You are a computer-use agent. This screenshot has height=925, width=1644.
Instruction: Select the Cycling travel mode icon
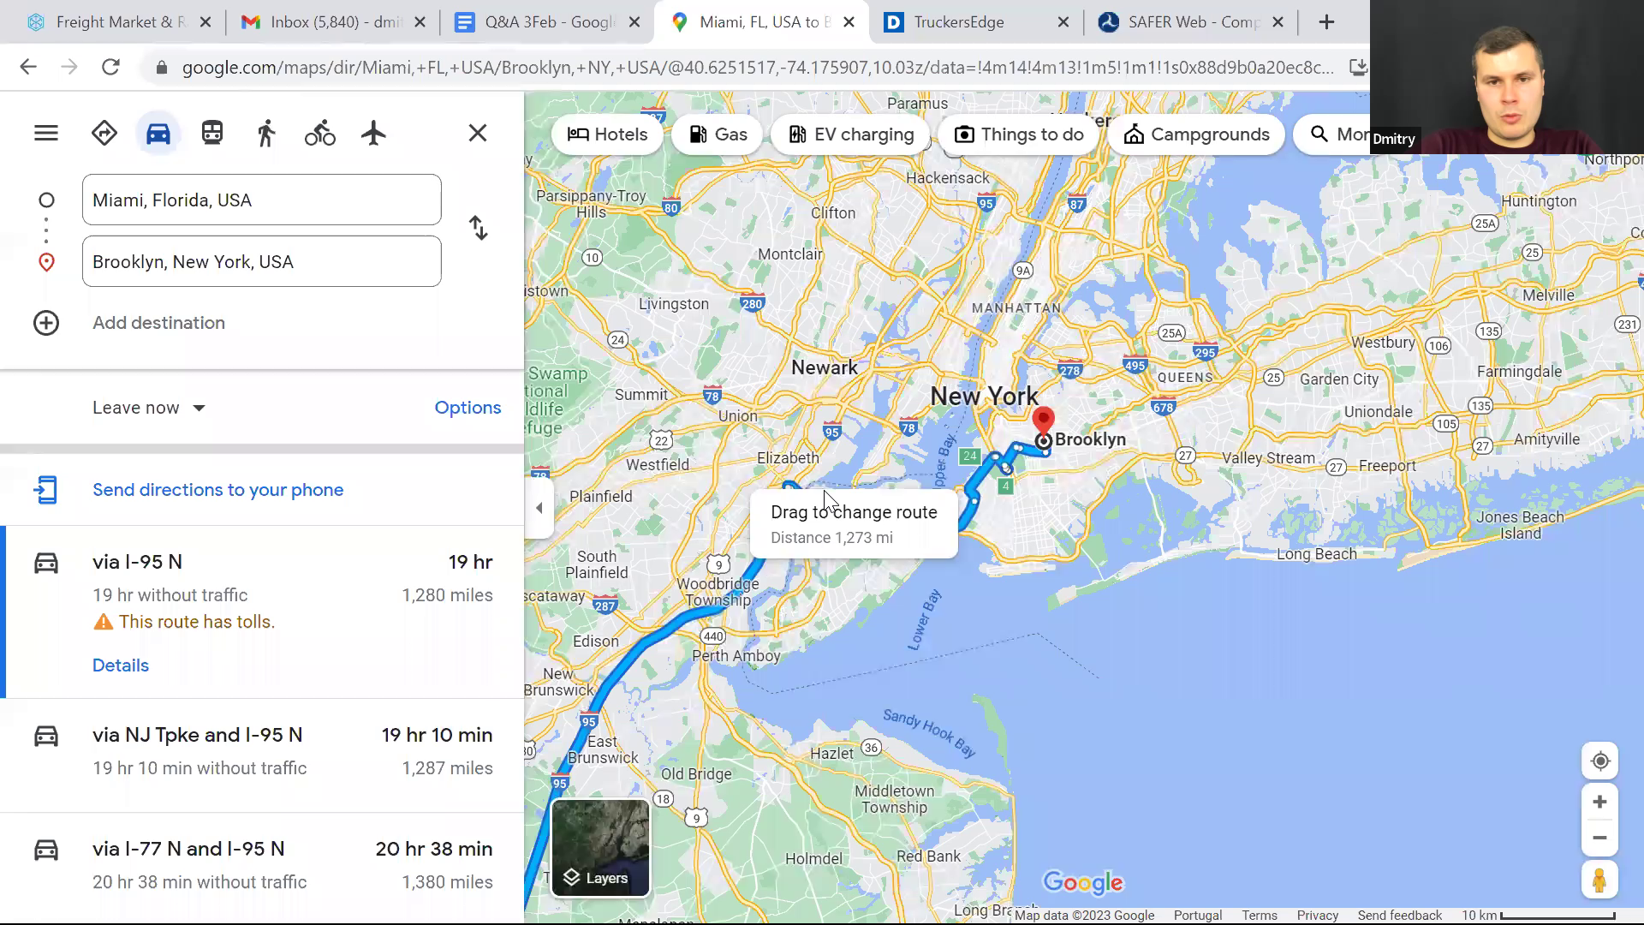[320, 134]
